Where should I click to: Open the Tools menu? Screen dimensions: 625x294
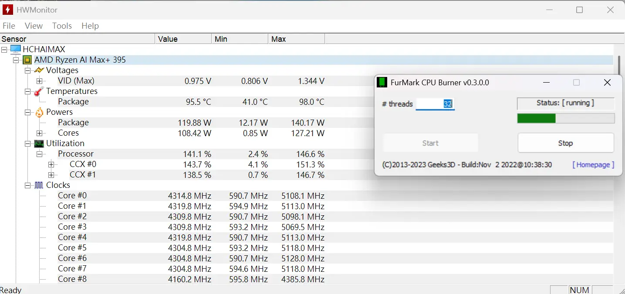(x=62, y=26)
